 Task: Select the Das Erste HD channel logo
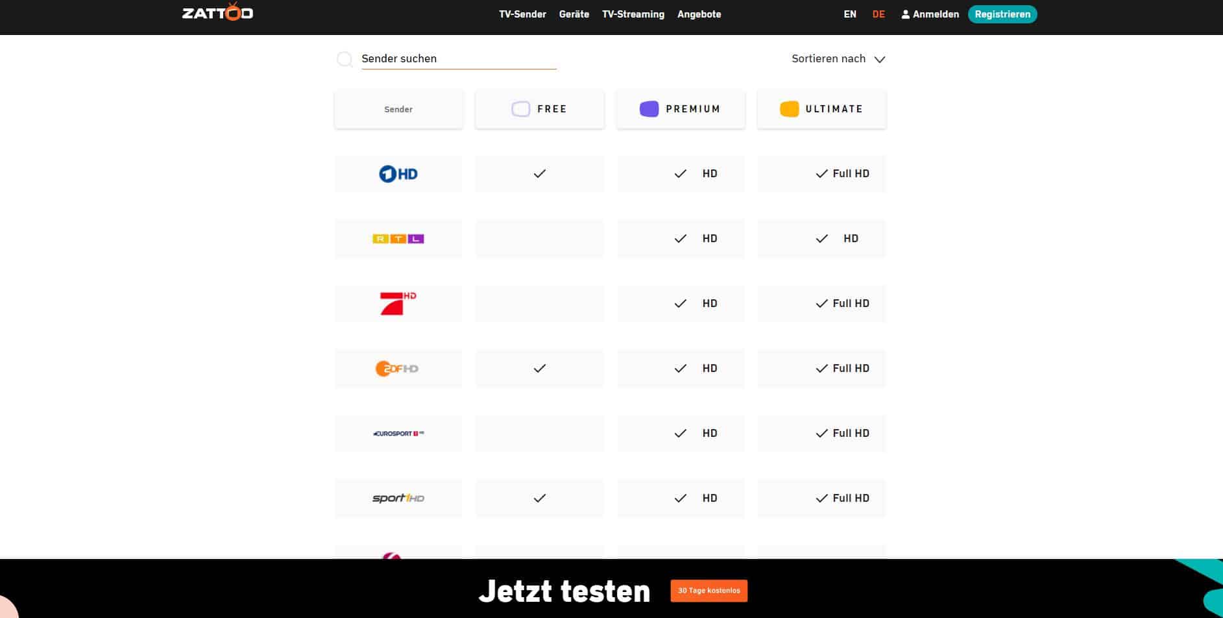click(398, 174)
